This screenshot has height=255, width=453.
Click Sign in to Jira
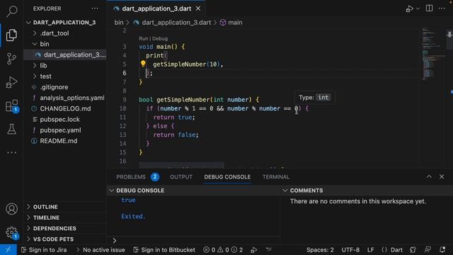(44, 250)
